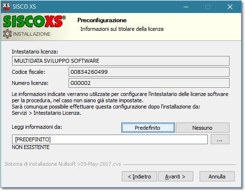Viewport: 245px width, 191px height.
Task: Click the Nessuno button
Action: point(202,128)
